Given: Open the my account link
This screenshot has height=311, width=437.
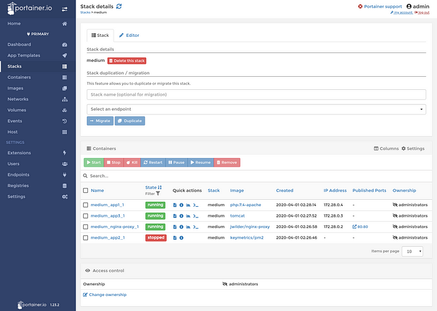Looking at the screenshot, I should [x=401, y=12].
